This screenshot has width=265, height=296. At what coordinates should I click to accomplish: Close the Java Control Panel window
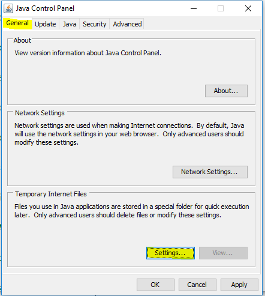(248, 8)
